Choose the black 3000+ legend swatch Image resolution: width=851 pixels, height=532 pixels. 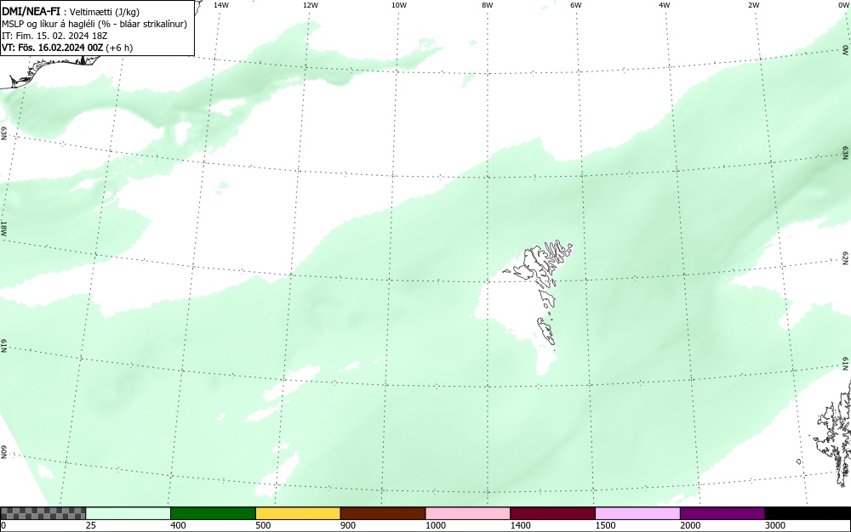point(808,513)
